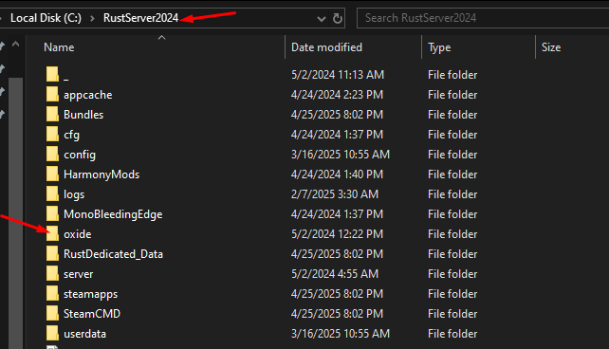Viewport: 609px width, 349px height.
Task: Sort files by Size column
Action: (x=551, y=47)
